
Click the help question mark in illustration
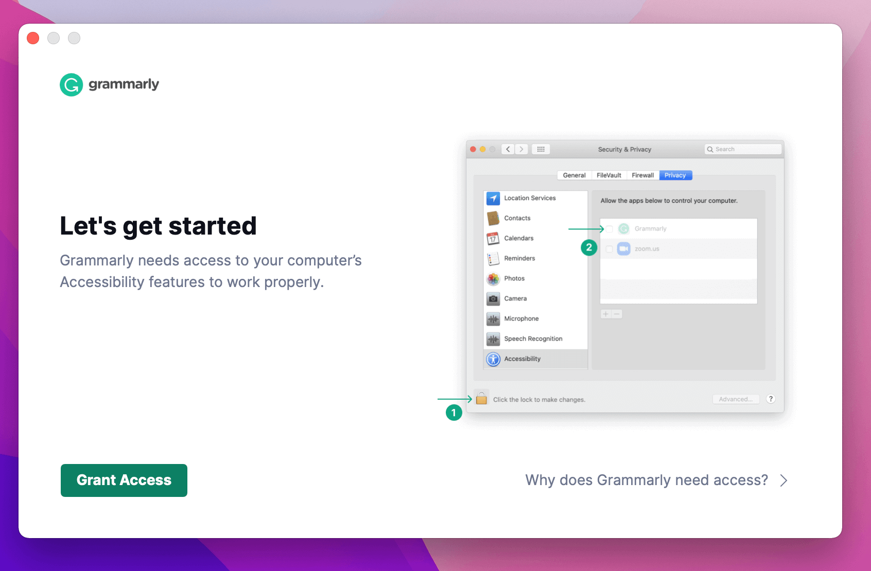(x=771, y=399)
